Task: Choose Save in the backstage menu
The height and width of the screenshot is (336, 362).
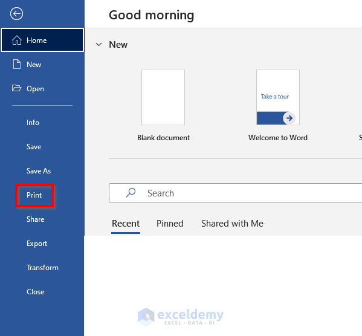Action: point(34,147)
